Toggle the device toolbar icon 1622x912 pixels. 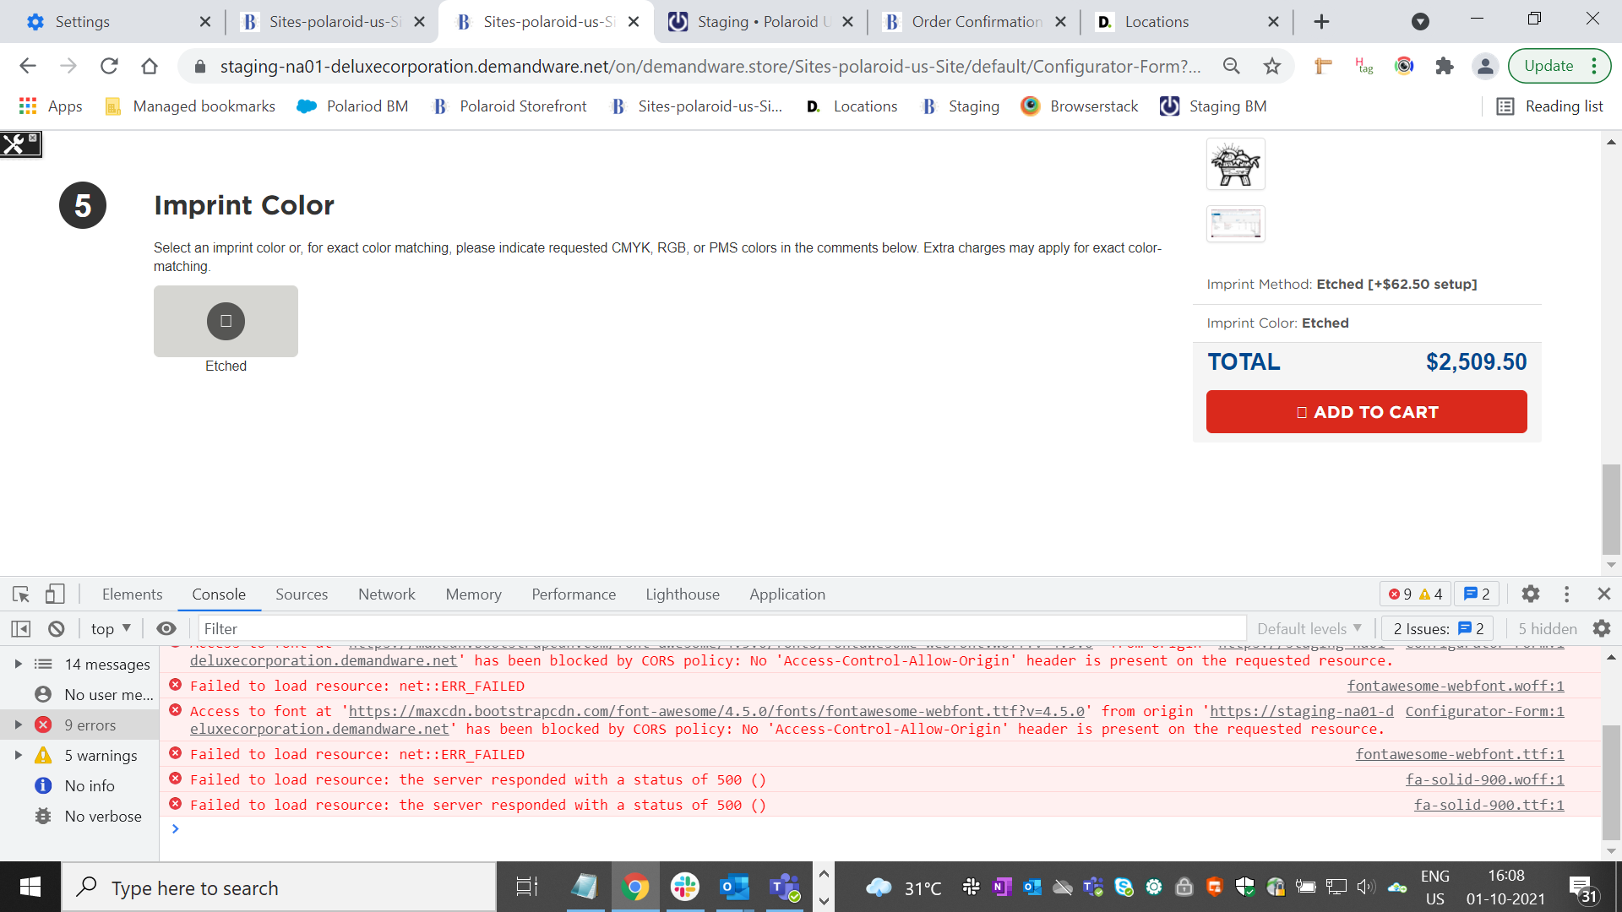pos(55,594)
